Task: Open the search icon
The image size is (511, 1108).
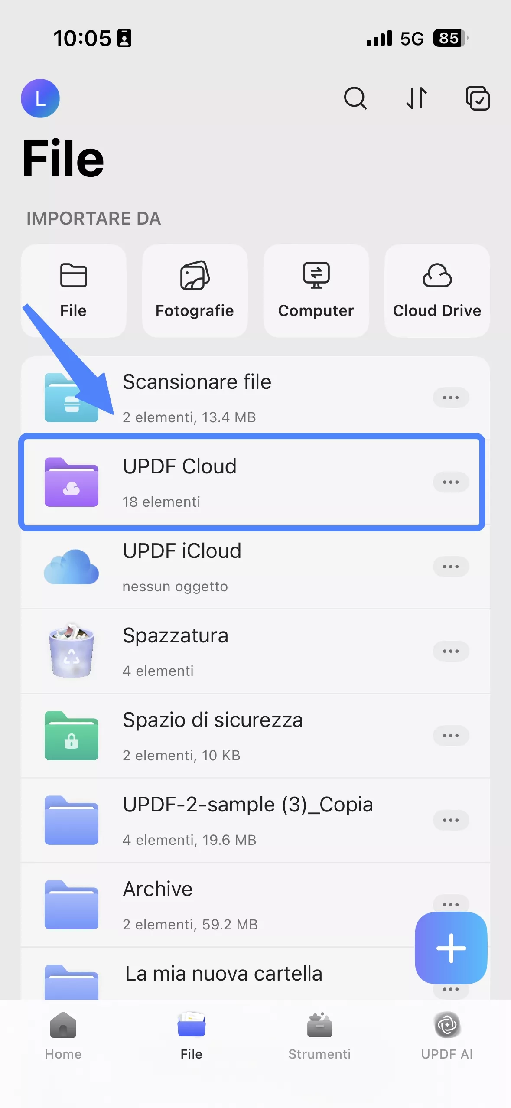Action: pos(355,98)
